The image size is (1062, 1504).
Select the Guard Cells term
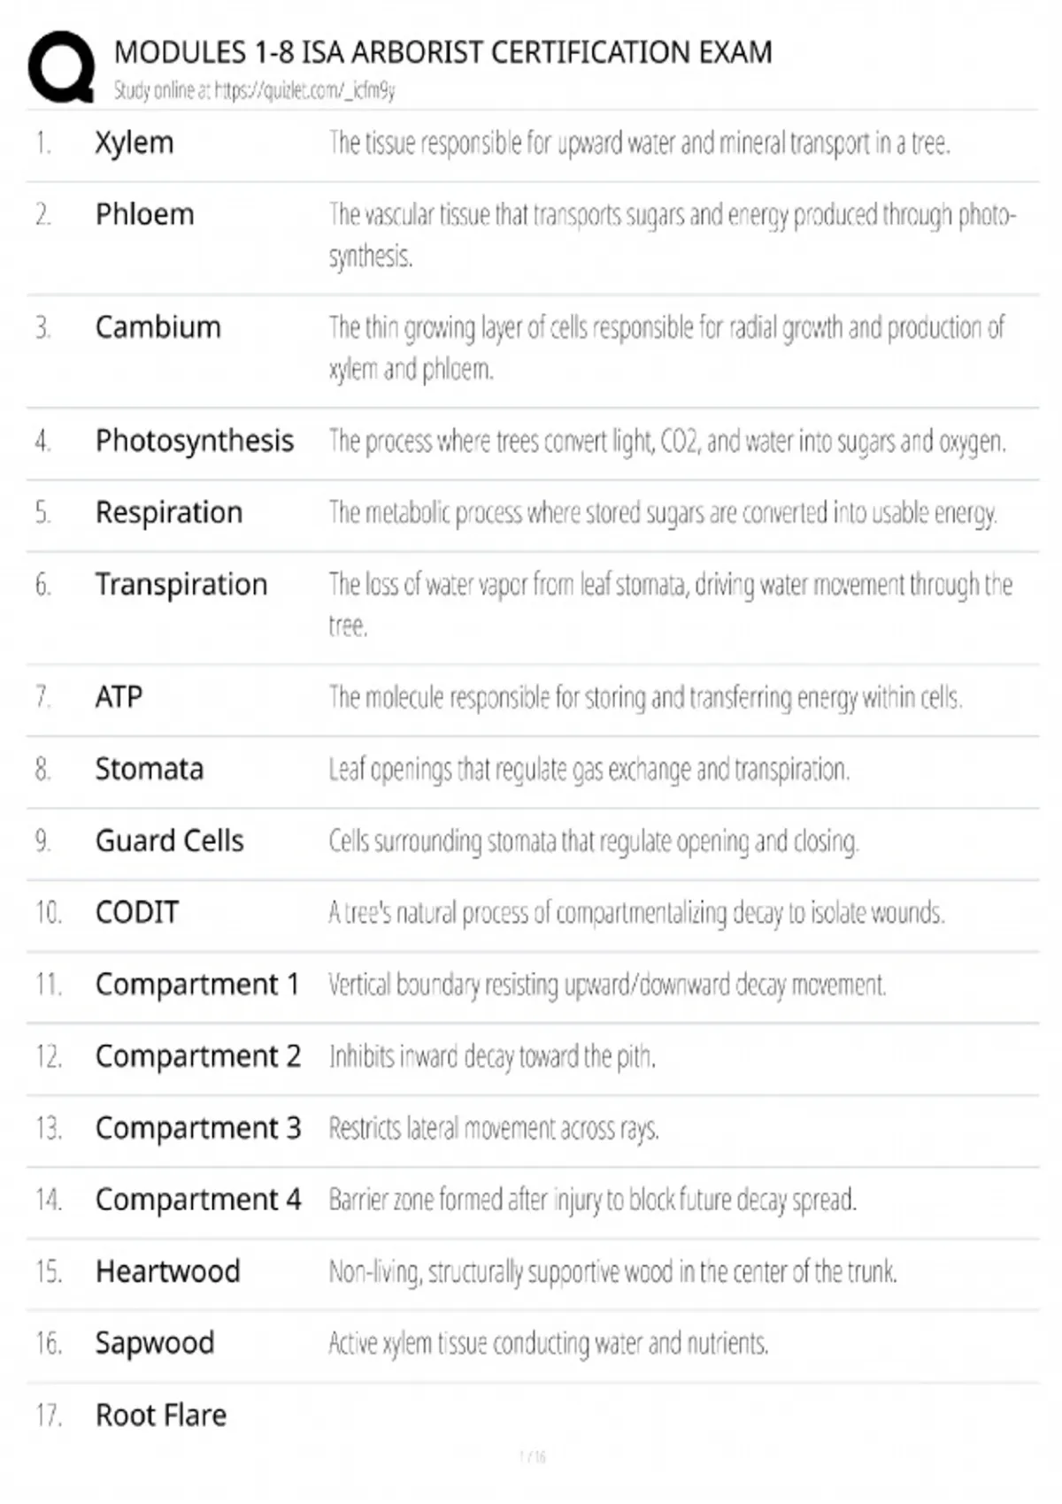[x=169, y=840]
